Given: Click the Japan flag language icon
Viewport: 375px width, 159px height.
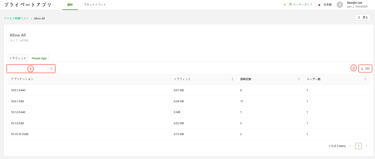Looking at the screenshot, I should click(319, 5).
